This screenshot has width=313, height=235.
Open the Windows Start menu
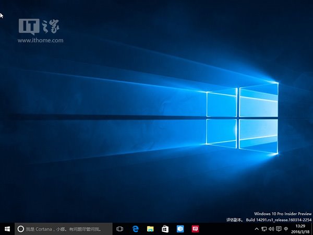(7, 229)
